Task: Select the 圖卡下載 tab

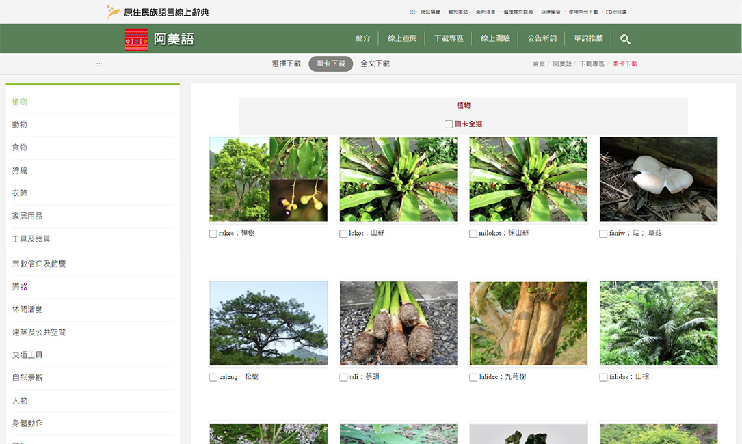Action: pyautogui.click(x=331, y=64)
